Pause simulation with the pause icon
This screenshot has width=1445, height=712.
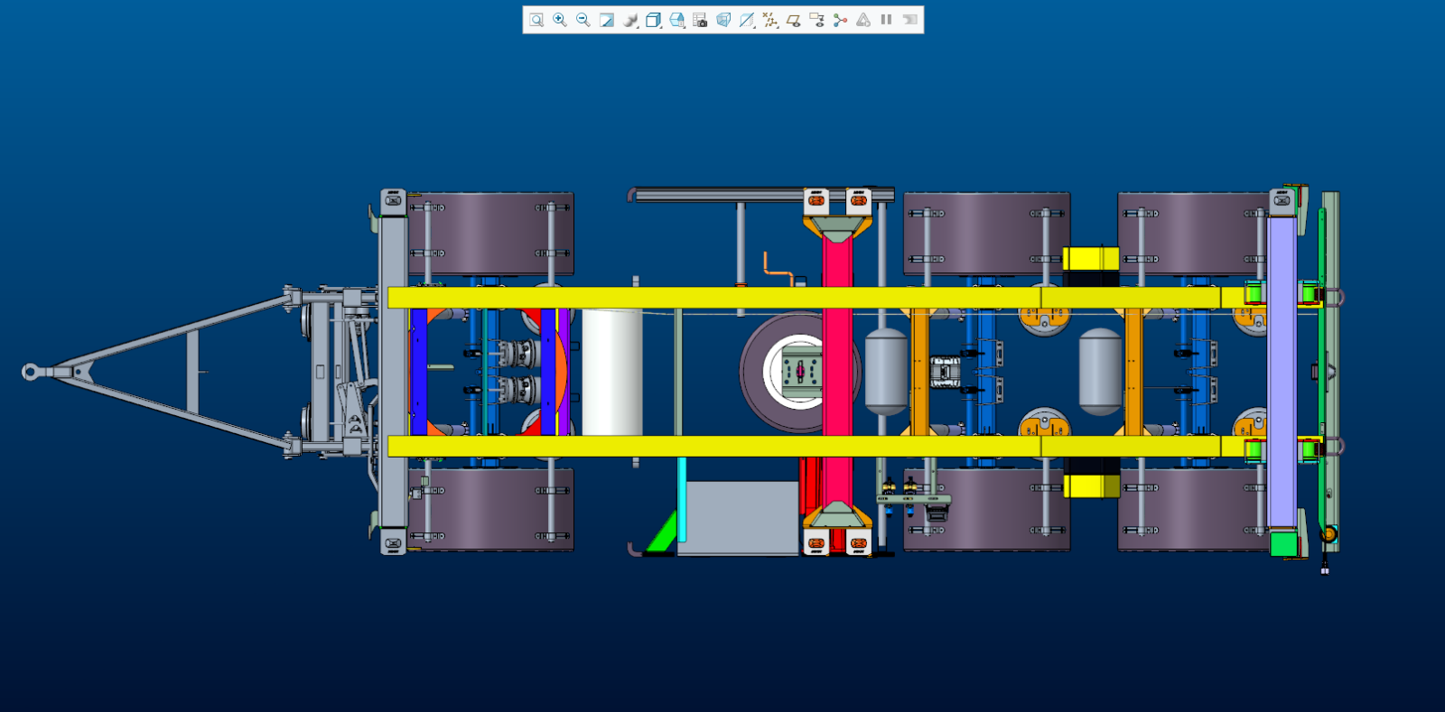886,20
